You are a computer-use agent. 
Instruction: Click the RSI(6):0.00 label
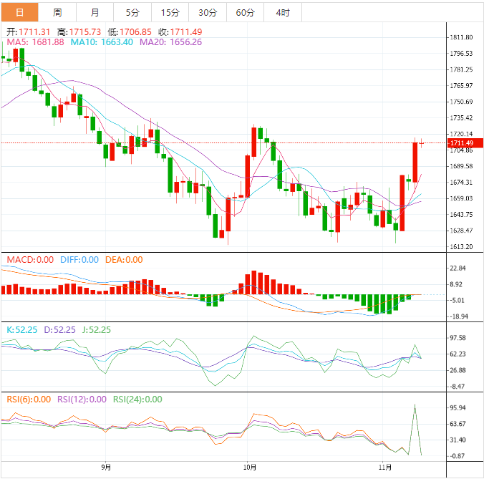click(x=29, y=399)
